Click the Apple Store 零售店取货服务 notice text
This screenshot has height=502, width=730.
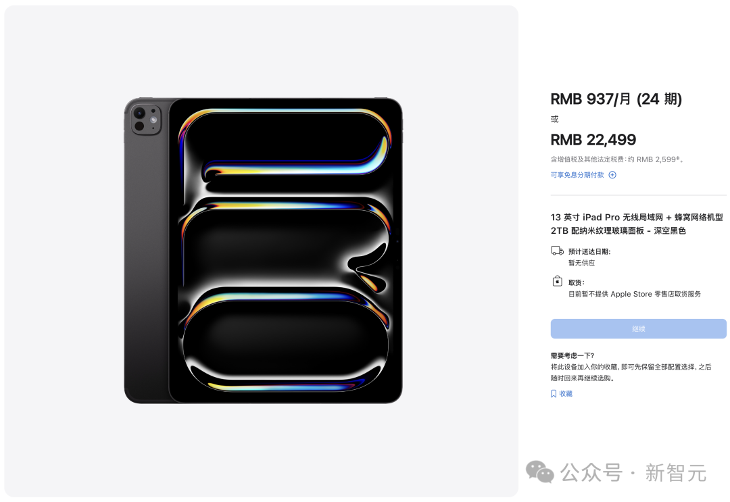pos(634,294)
